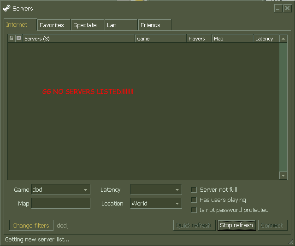Viewport: 295px width, 246px height.
Task: Click the scrollbar down arrow
Action: pyautogui.click(x=283, y=175)
